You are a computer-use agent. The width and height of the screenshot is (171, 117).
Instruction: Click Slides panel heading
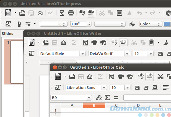point(7,34)
